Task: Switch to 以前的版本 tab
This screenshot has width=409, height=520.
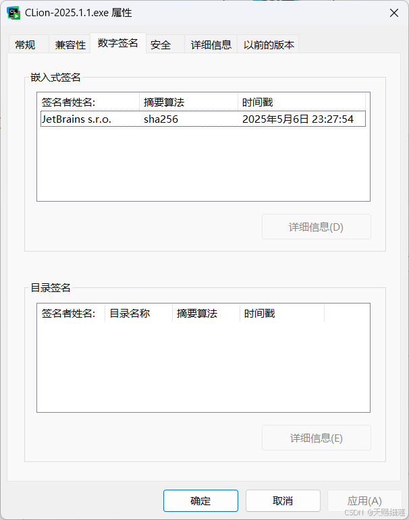Action: [268, 45]
